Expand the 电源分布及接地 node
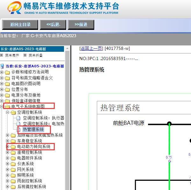This screenshot has height=190, width=191. click(x=2, y=95)
